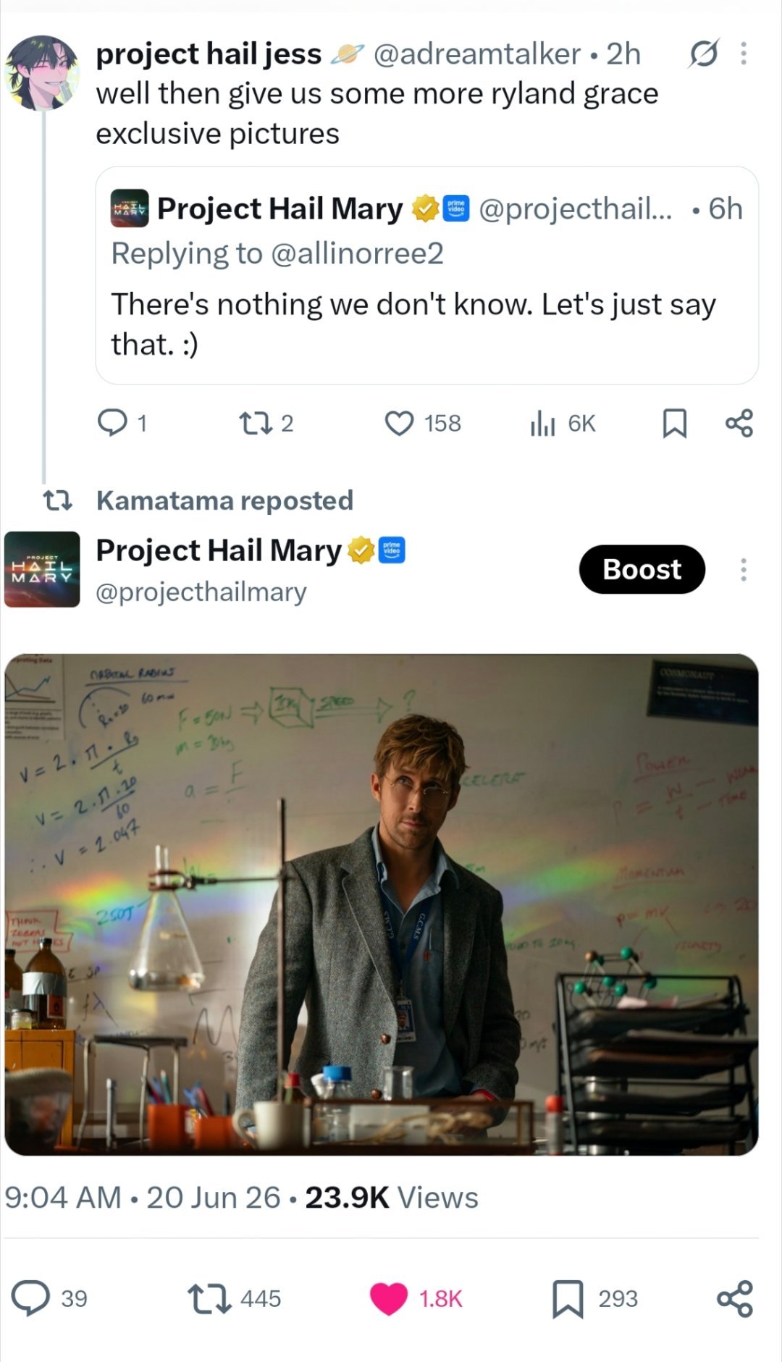The image size is (782, 1362).
Task: Like adreamtalker's post showing 158 likes
Action: point(399,423)
